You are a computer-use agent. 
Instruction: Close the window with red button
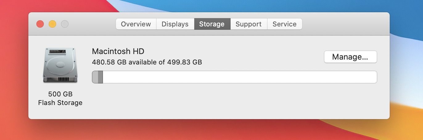click(40, 24)
